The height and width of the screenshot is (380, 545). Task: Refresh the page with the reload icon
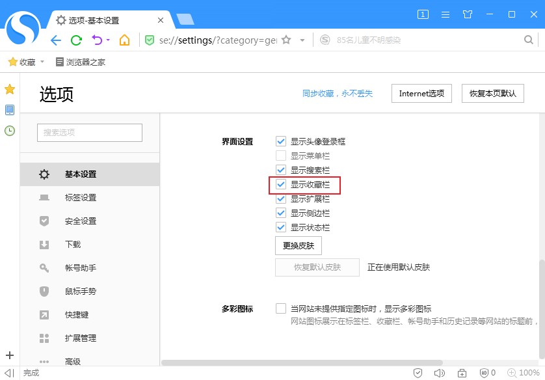pyautogui.click(x=76, y=39)
